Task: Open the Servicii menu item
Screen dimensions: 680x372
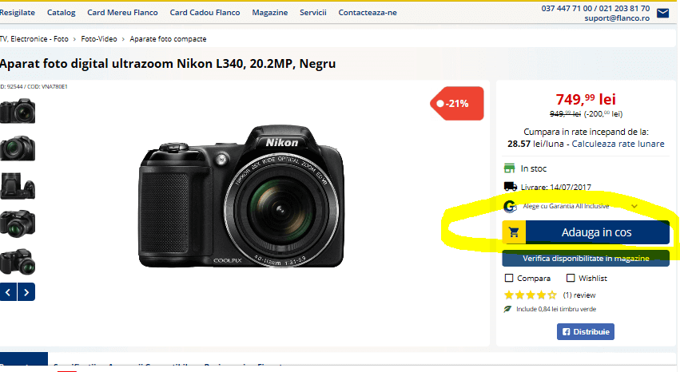Action: (x=312, y=13)
